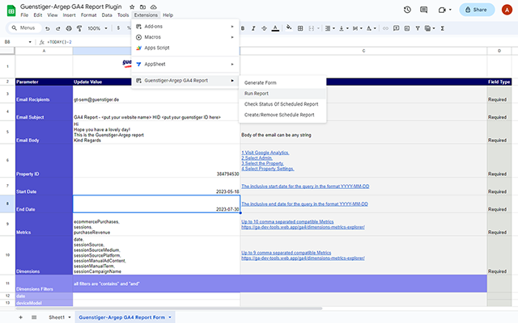Activate the paint format tool

[79, 28]
